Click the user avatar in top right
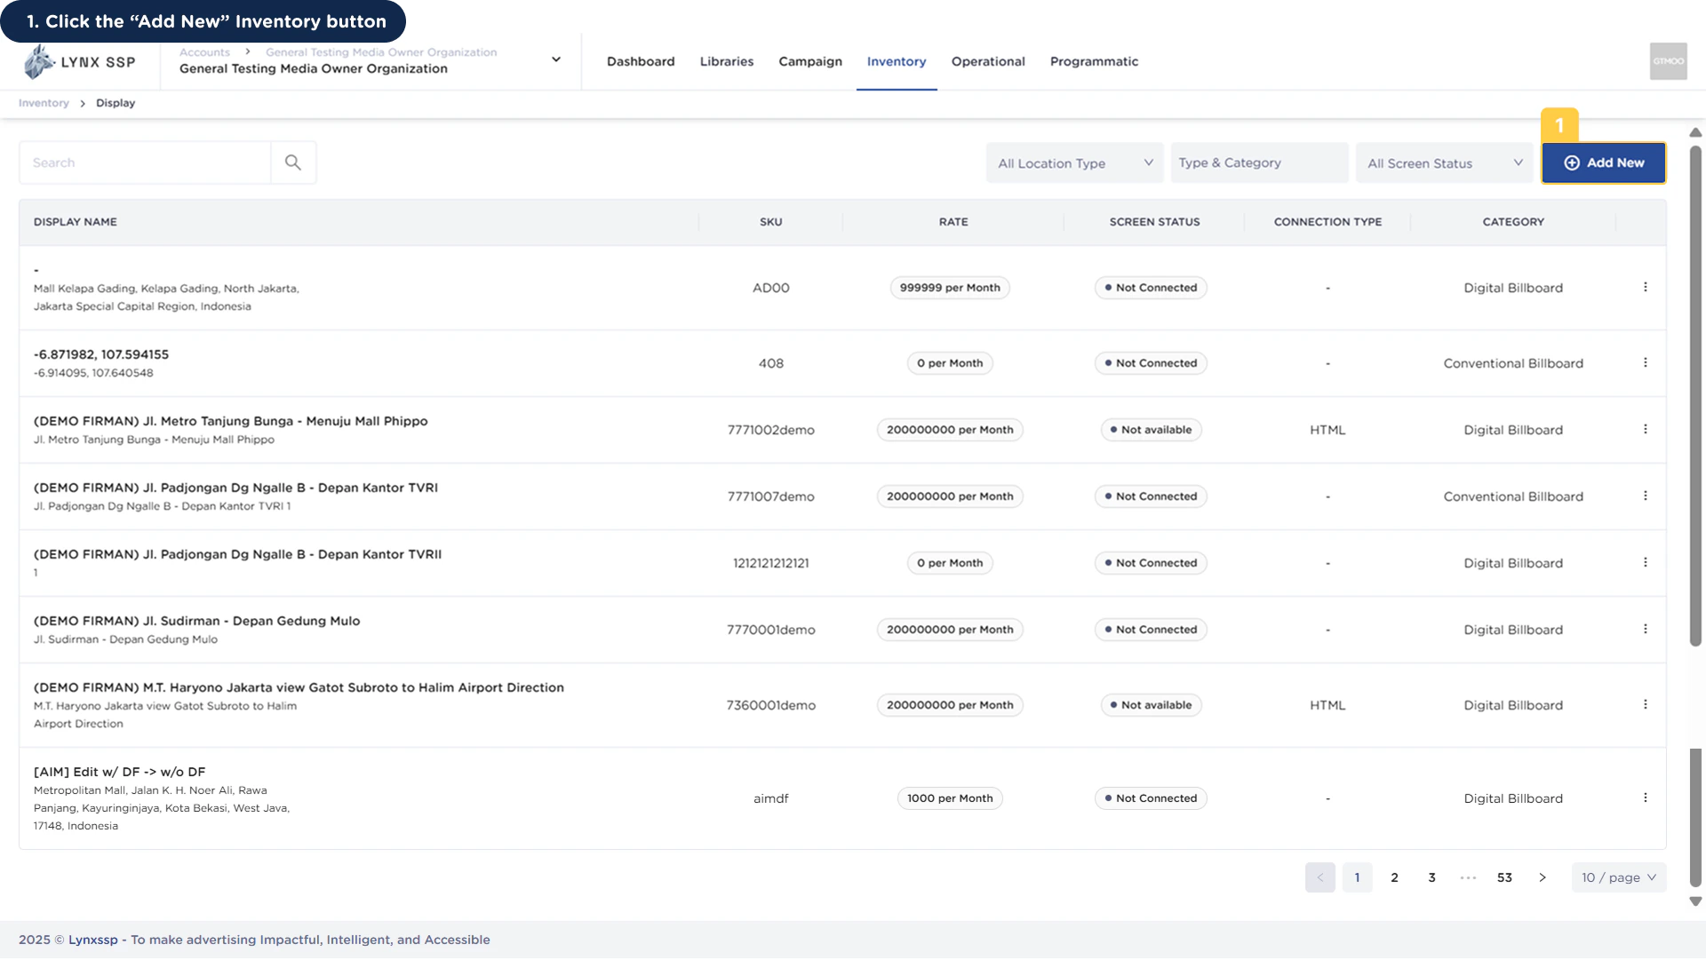This screenshot has width=1706, height=960. coord(1668,61)
